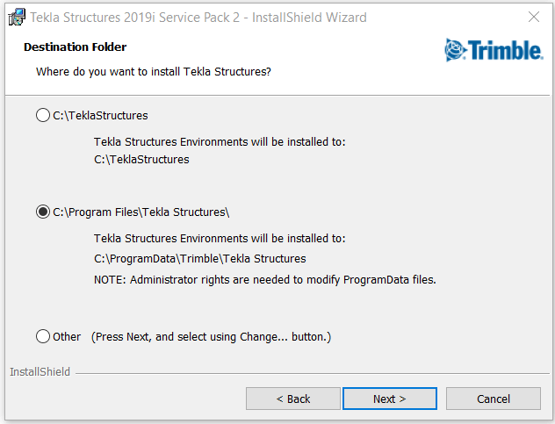Click the Tekla Structures 2019i title bar text
This screenshot has width=555, height=424.
[198, 18]
